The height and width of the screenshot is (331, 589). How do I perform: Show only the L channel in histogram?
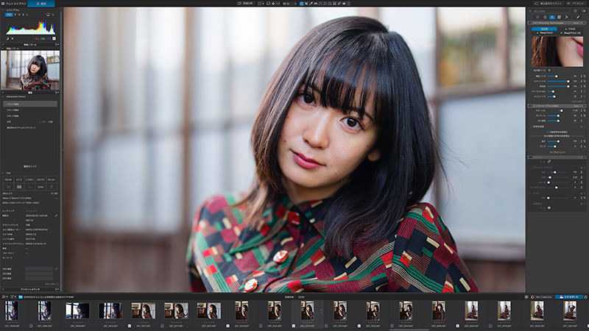coord(27,15)
